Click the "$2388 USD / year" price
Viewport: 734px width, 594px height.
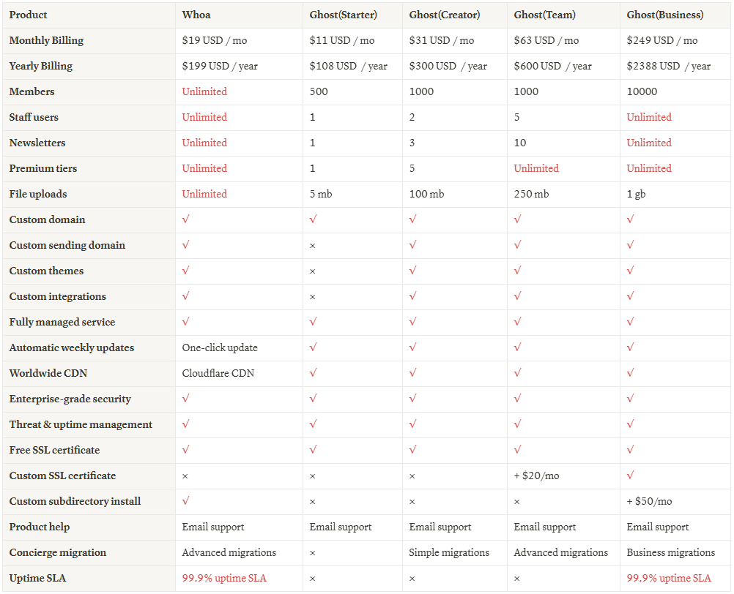(x=669, y=66)
